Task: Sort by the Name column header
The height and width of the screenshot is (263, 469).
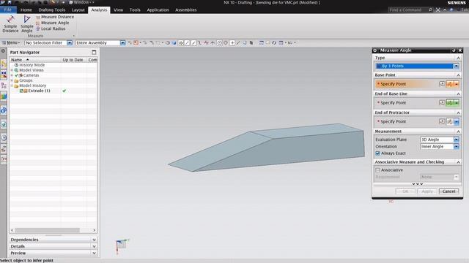Action: click(x=35, y=60)
